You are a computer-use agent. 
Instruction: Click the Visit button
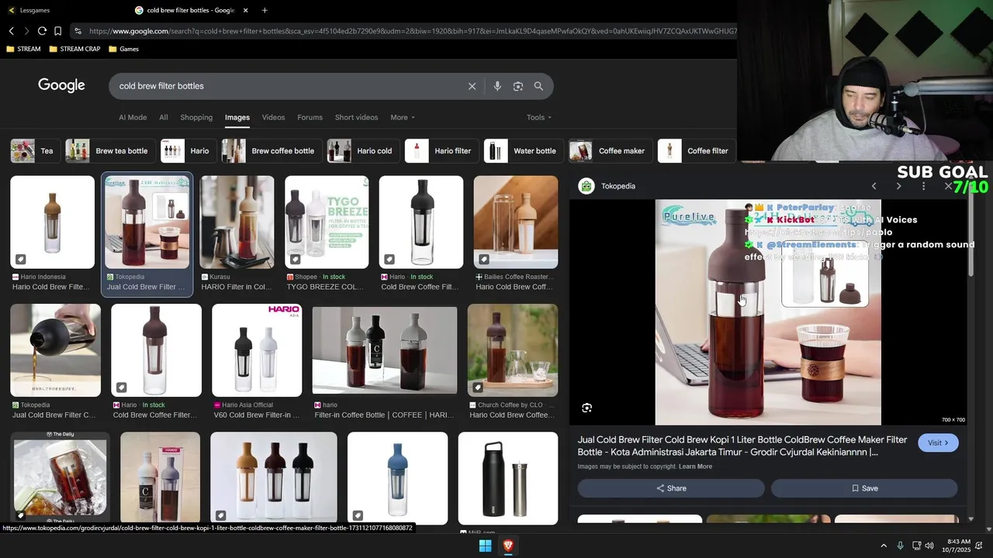(x=938, y=443)
